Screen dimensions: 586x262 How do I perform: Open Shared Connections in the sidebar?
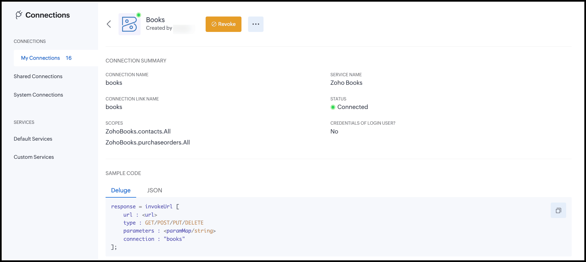38,77
